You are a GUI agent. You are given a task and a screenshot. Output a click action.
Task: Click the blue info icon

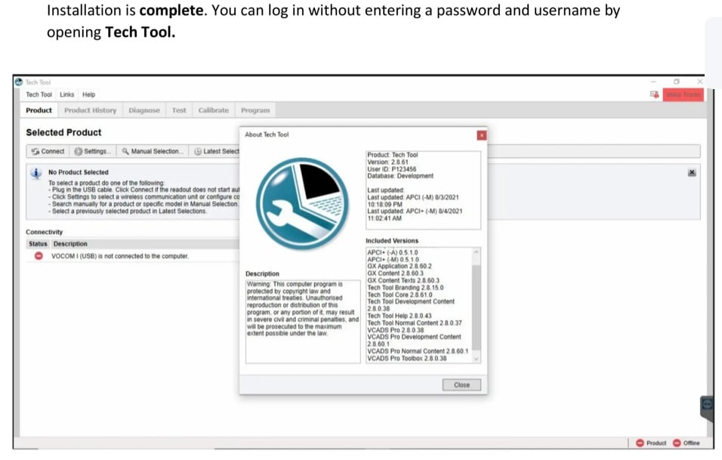pyautogui.click(x=36, y=174)
